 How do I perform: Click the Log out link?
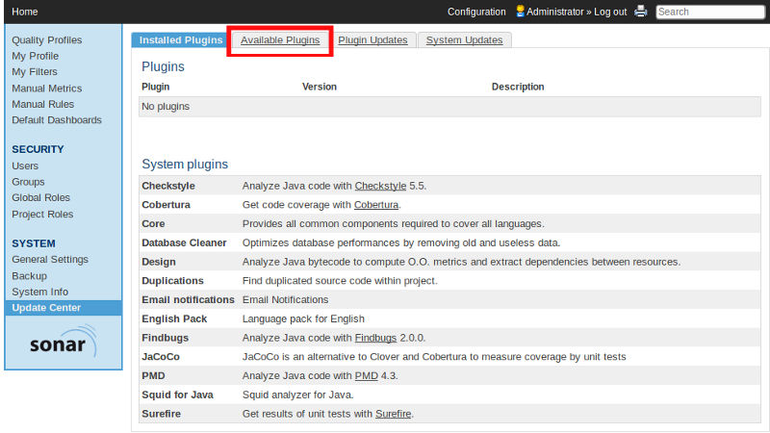click(610, 12)
